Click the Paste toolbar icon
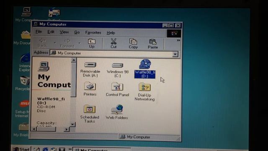The height and width of the screenshot is (151, 268). tap(153, 44)
